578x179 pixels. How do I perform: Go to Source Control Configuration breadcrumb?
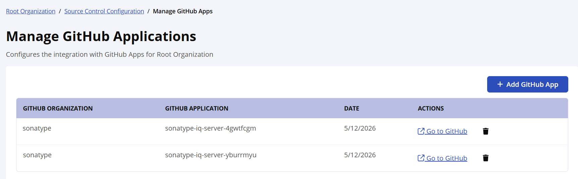104,11
